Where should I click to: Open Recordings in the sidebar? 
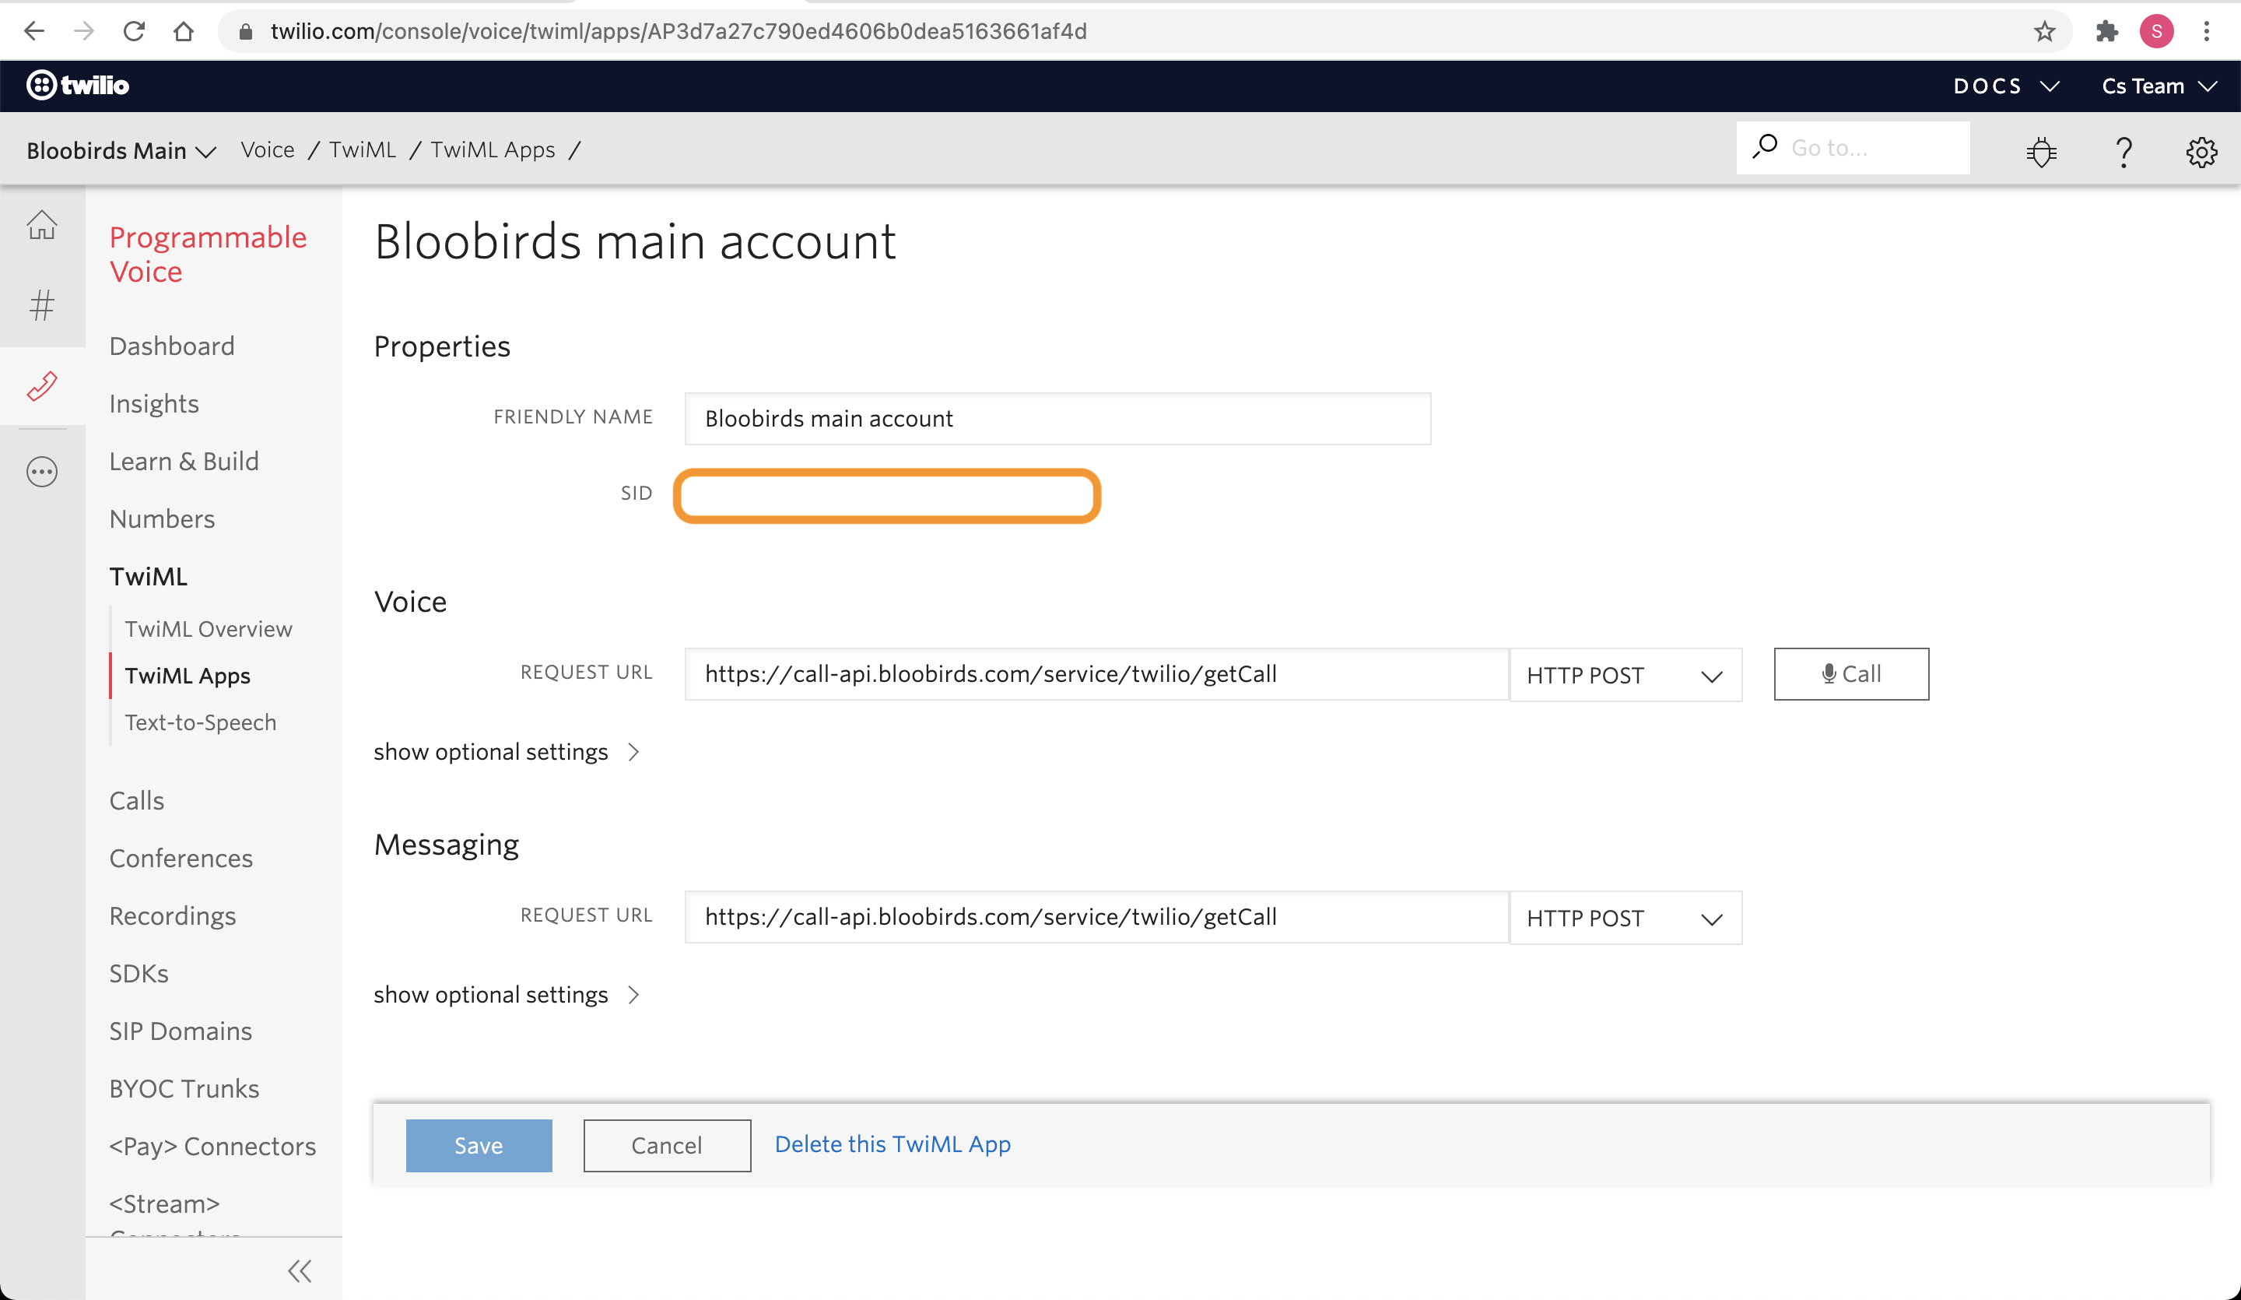[173, 915]
